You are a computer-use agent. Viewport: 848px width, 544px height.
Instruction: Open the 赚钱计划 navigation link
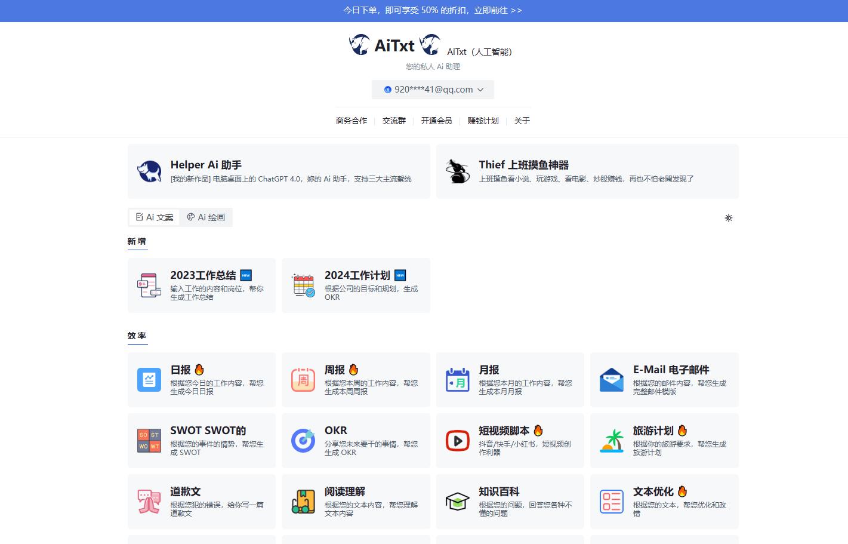483,121
